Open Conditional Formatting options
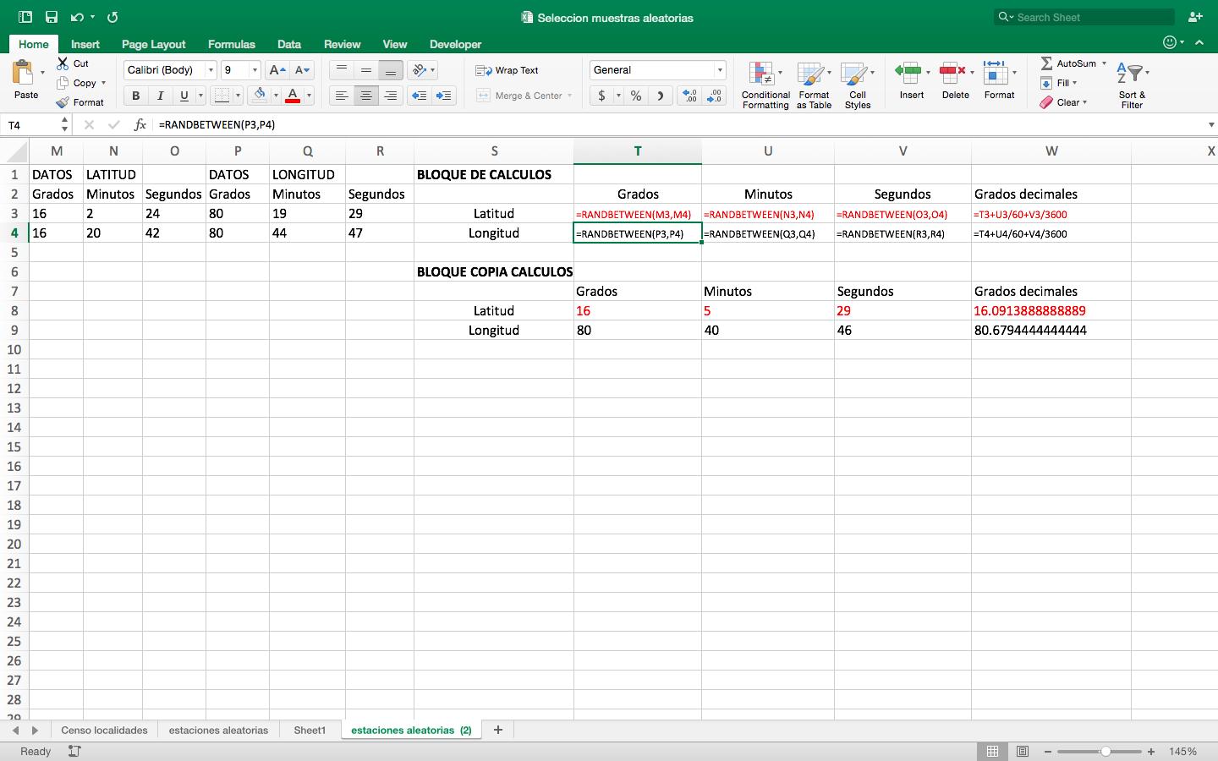Viewport: 1218px width, 761px height. pyautogui.click(x=765, y=85)
